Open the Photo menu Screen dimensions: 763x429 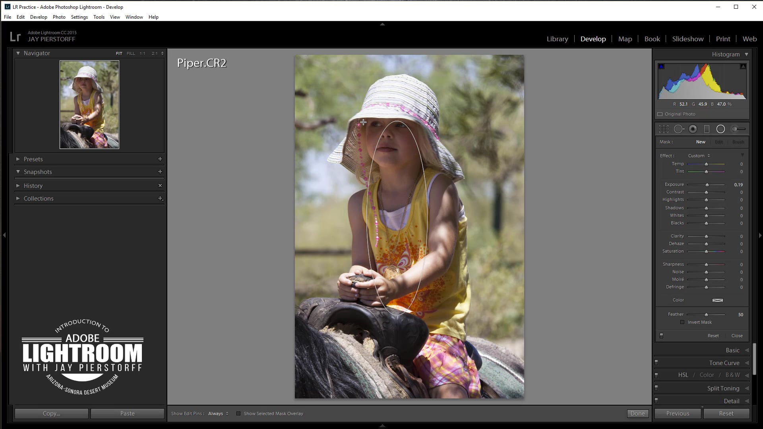[x=59, y=17]
